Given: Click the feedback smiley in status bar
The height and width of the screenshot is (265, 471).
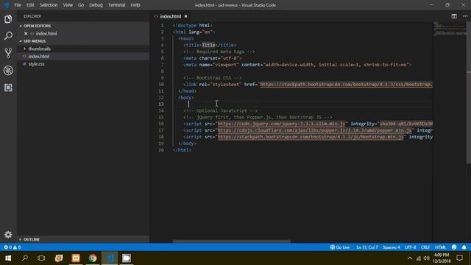Looking at the screenshot, I should point(454,247).
